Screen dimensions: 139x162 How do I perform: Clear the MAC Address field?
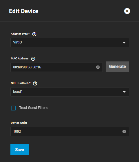(98, 67)
